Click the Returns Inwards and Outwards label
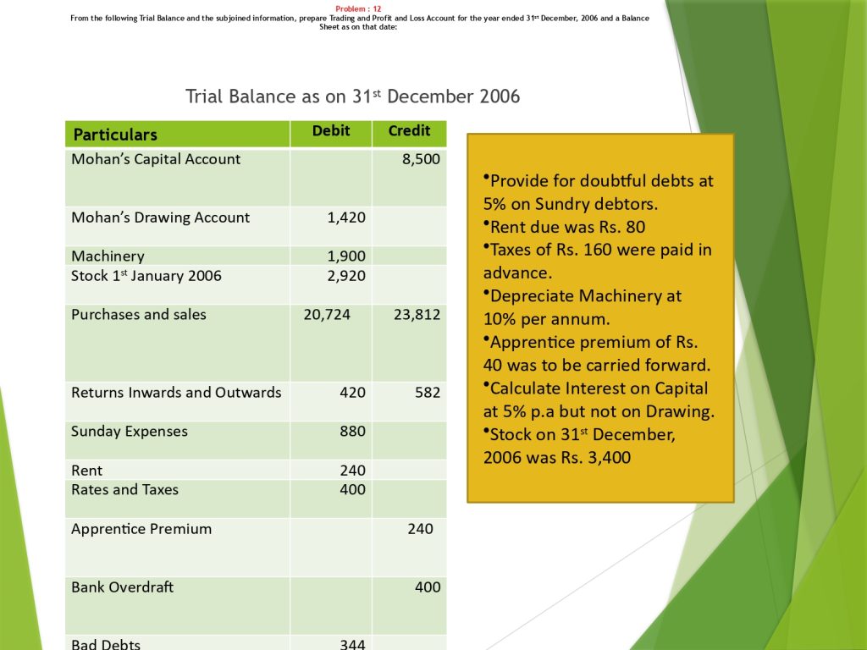This screenshot has height=650, width=867. click(x=176, y=393)
